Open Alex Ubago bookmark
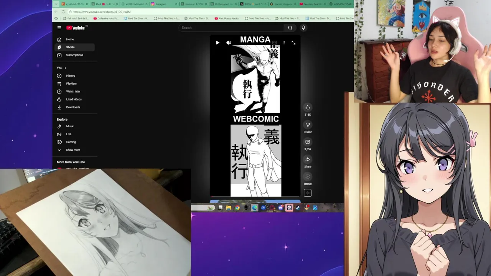The image size is (491, 276). 227,18
